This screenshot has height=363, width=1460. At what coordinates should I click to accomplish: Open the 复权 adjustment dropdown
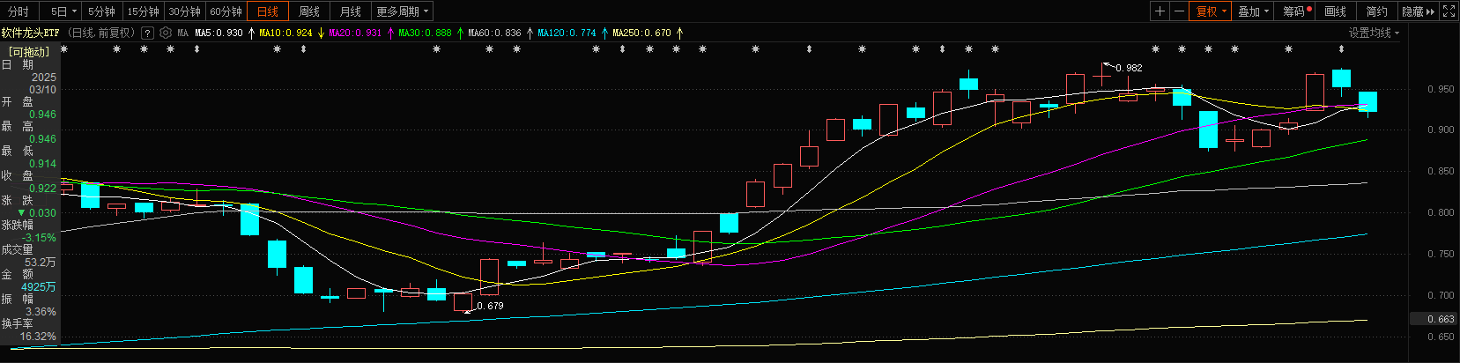coord(1211,11)
